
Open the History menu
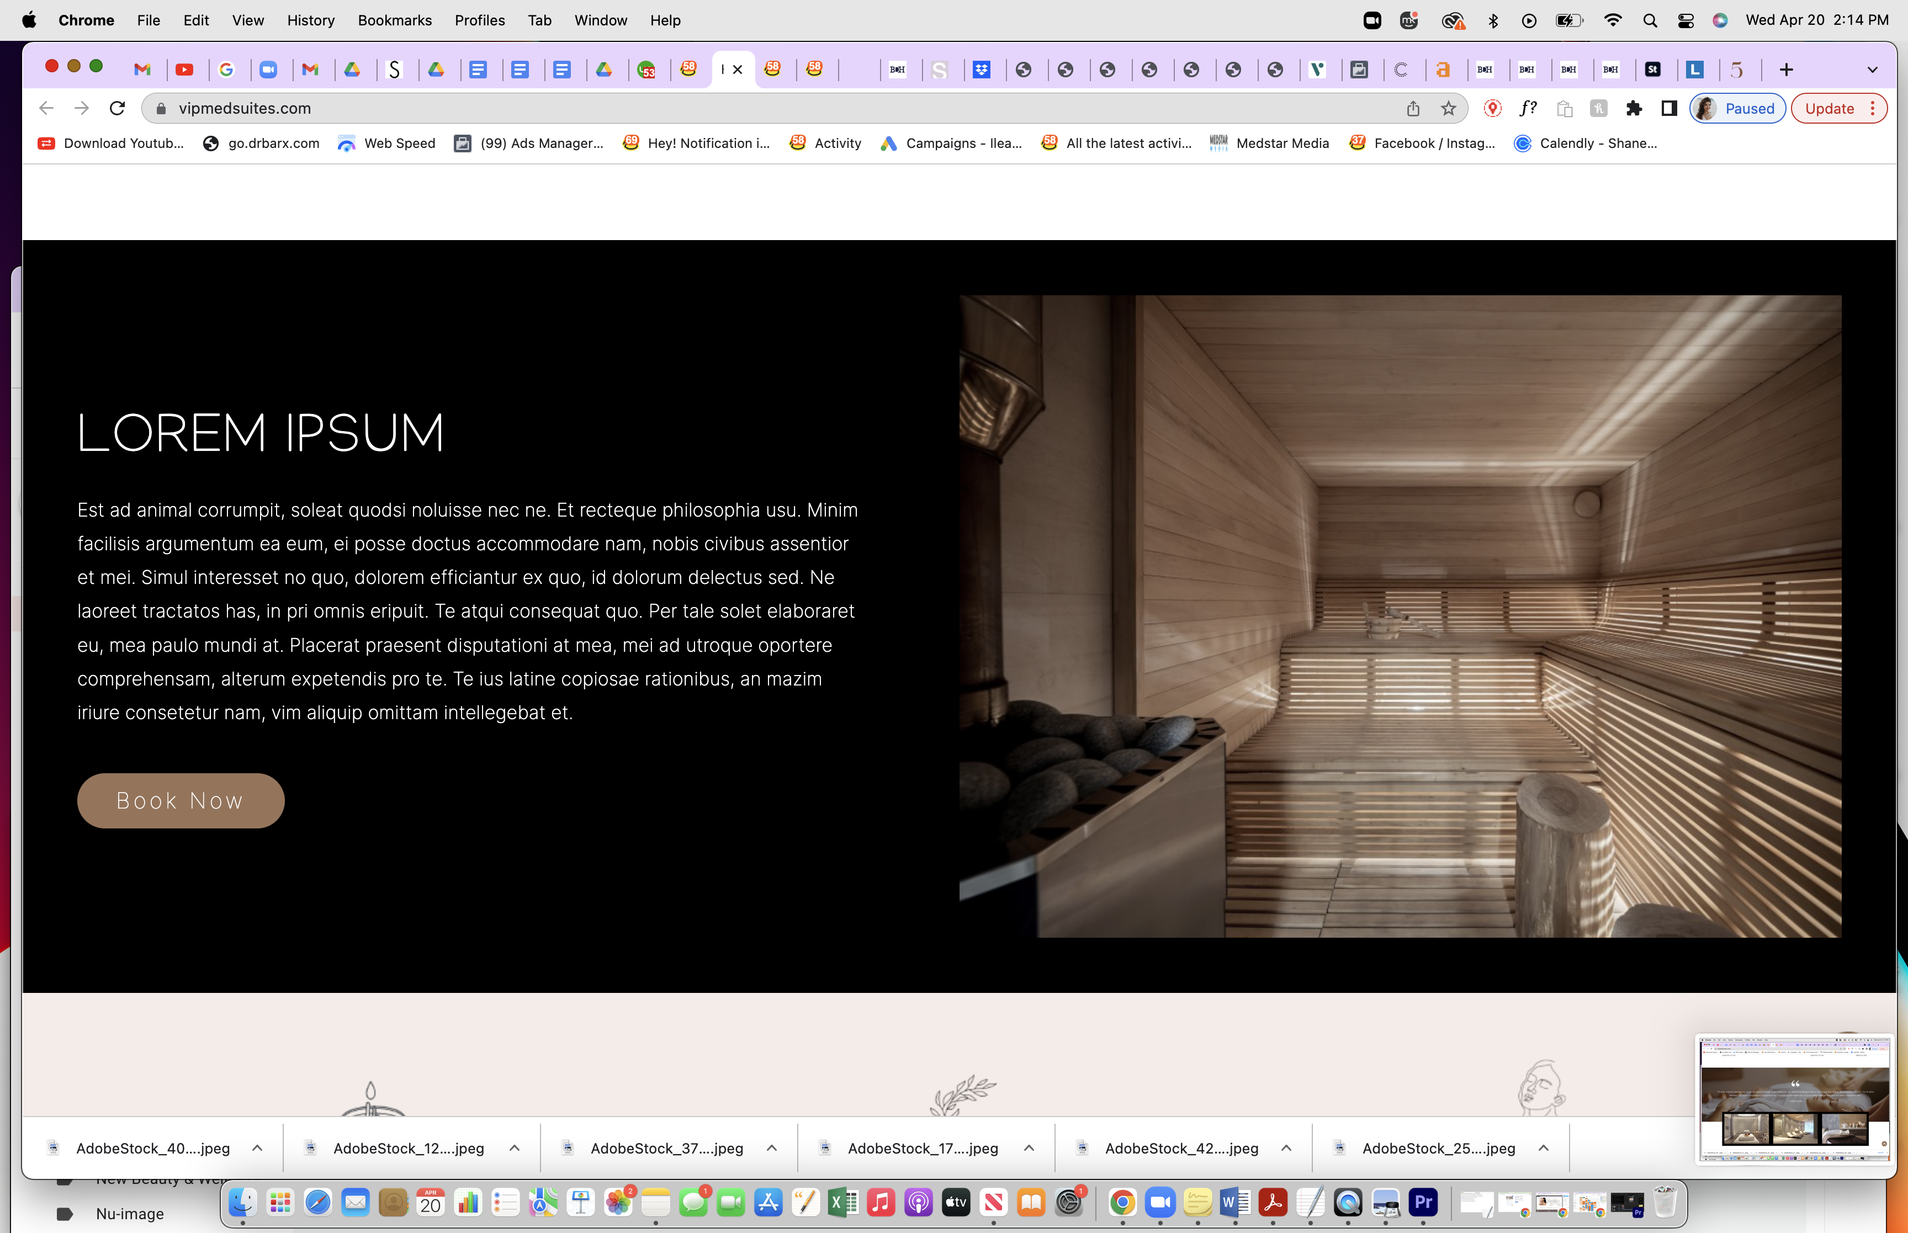click(x=311, y=20)
